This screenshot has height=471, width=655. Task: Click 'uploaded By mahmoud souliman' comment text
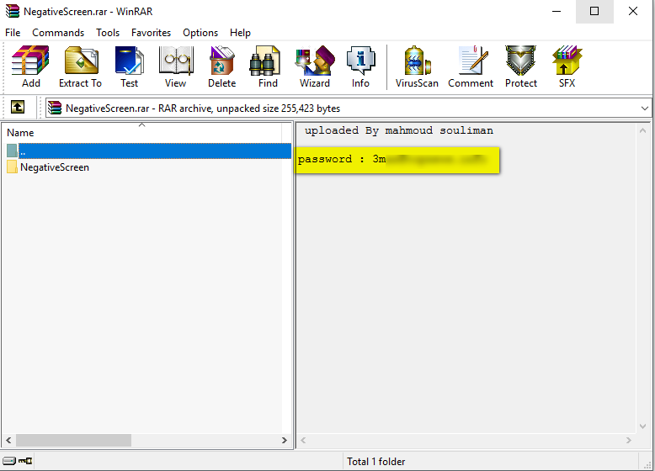click(399, 130)
